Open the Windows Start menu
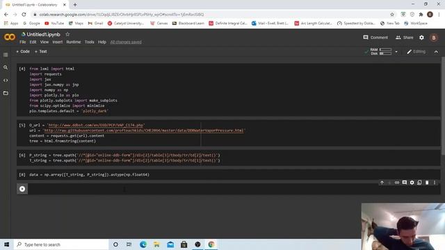The image size is (445, 250). (6, 244)
